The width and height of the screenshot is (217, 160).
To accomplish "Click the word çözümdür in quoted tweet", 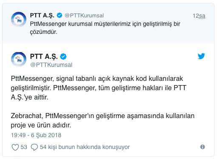I will pos(44,32).
